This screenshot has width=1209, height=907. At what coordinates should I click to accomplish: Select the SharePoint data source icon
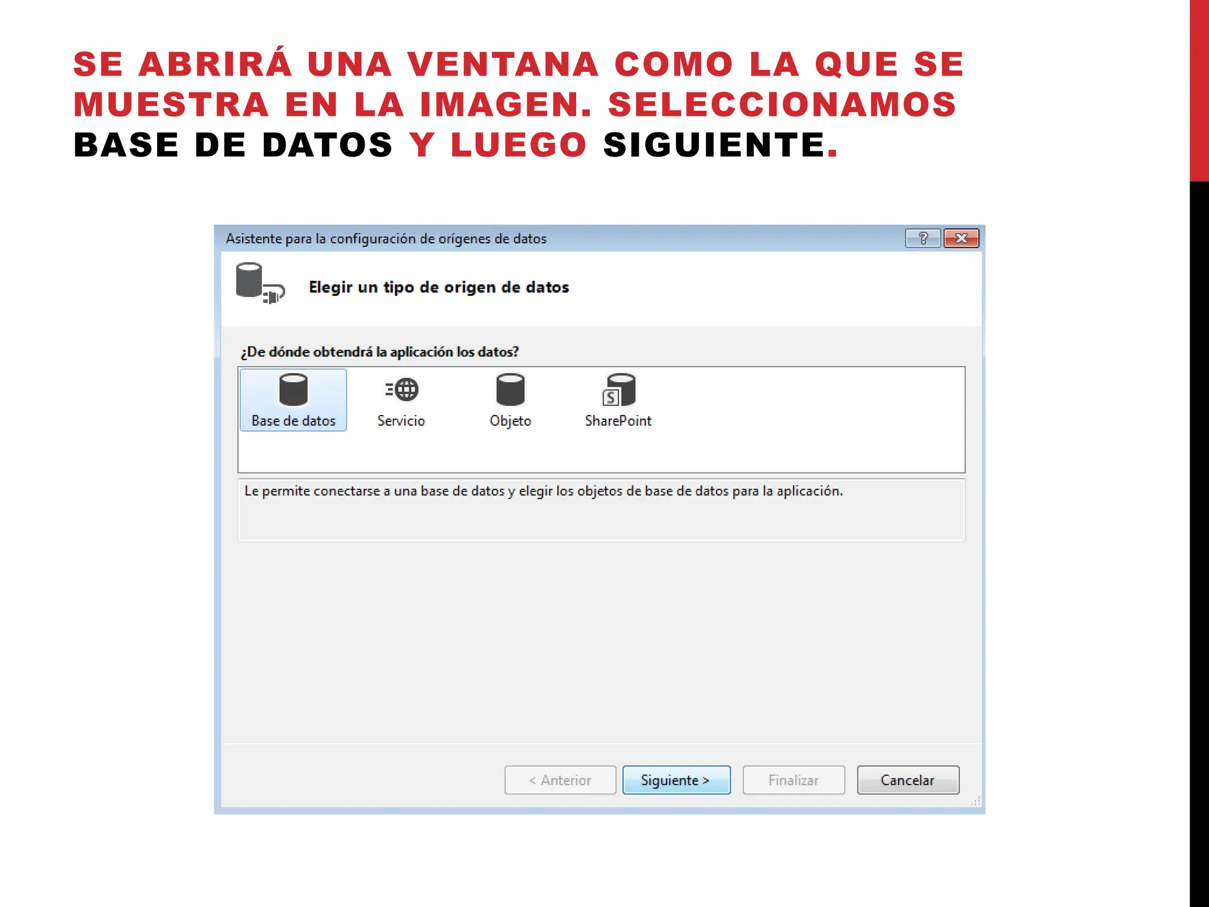[619, 390]
